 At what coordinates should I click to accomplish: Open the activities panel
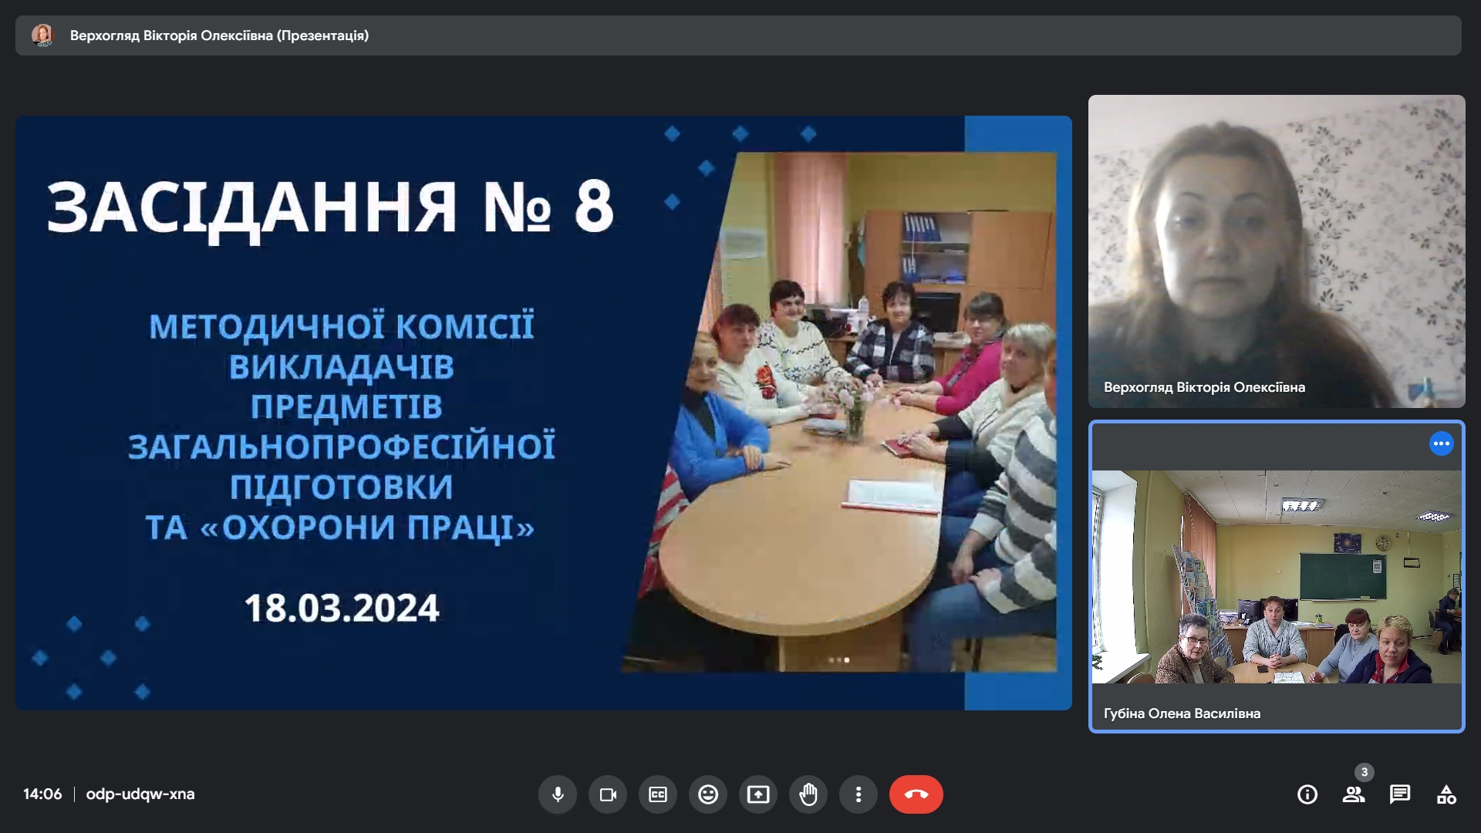1446,794
